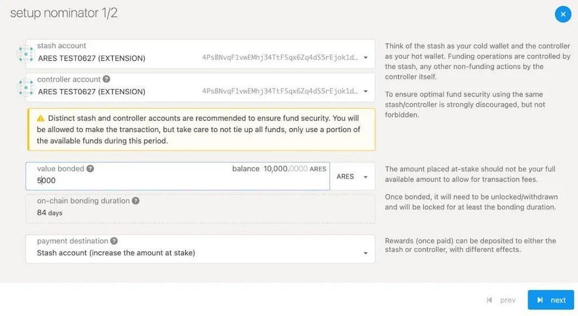Click the controller account identicon
Viewport: 578px width, 316px height.
(26, 87)
